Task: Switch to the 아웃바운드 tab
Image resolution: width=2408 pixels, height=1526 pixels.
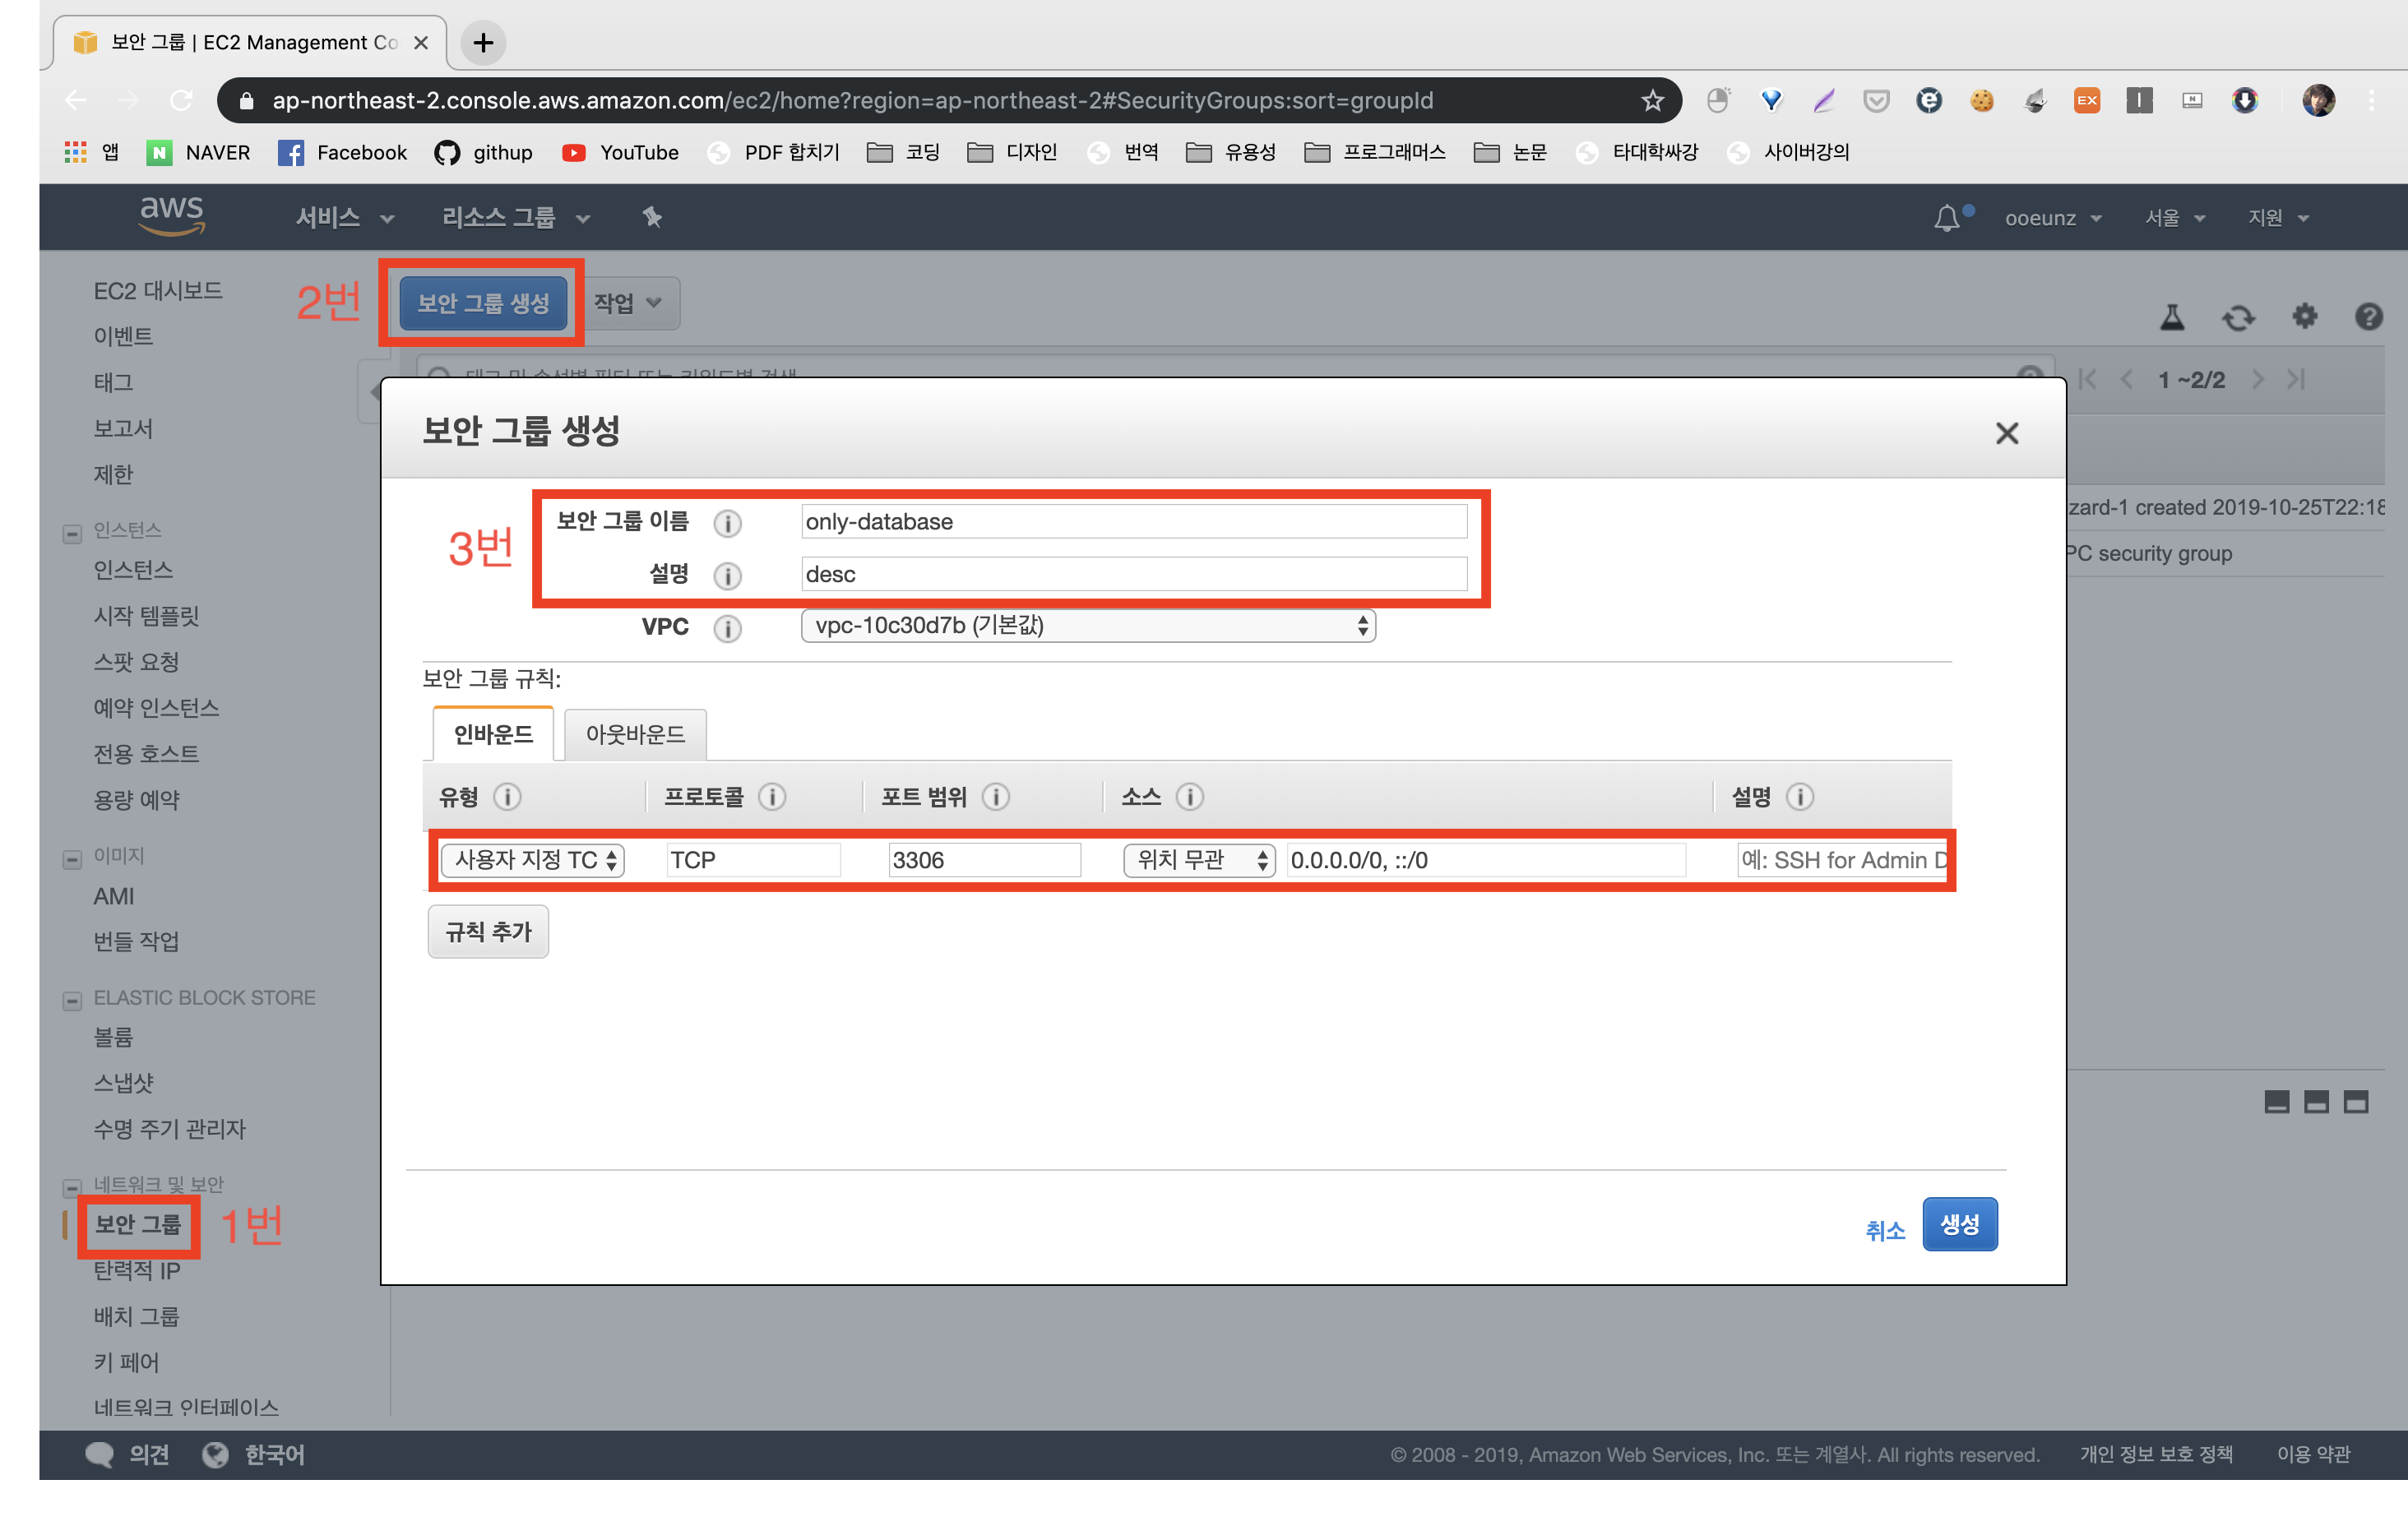Action: coord(635,735)
